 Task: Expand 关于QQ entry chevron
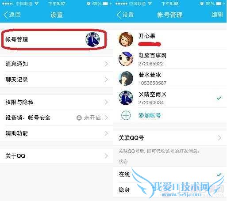tap(106, 156)
